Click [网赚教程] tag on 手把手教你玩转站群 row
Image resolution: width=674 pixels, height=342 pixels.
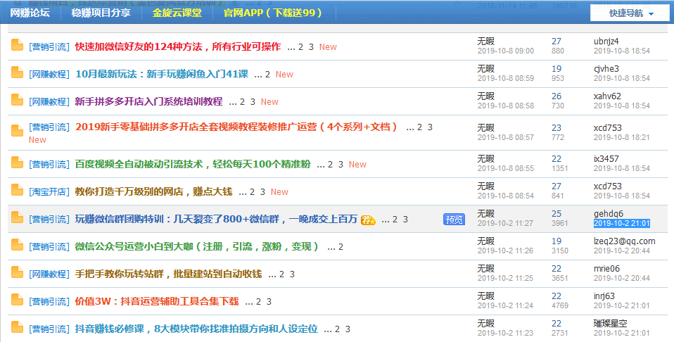tap(49, 274)
